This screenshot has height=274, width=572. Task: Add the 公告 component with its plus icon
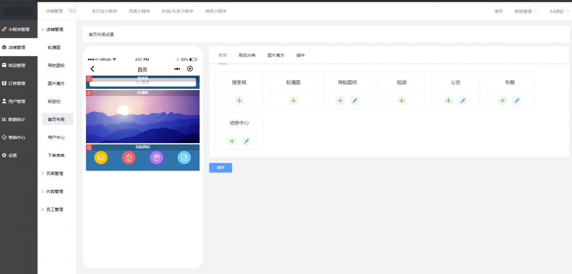pos(449,101)
